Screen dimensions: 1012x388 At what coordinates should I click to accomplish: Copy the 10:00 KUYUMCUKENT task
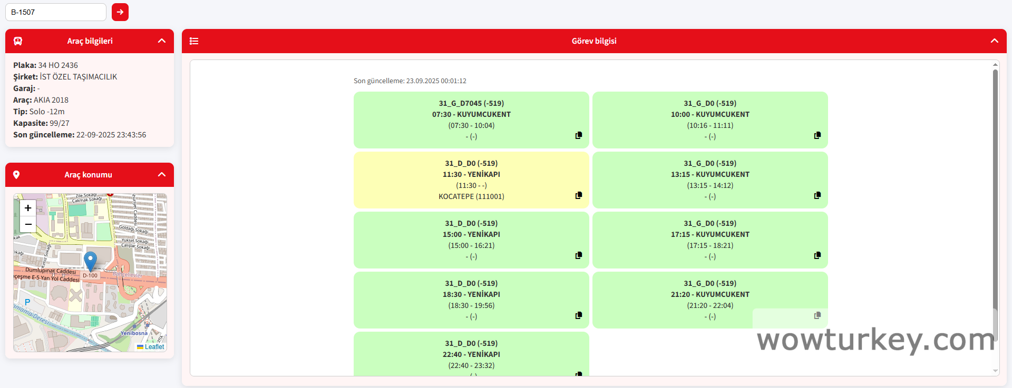[x=817, y=135]
